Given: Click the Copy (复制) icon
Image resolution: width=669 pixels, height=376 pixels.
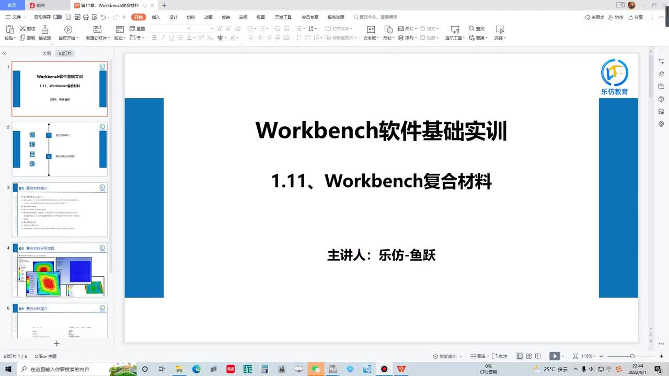Looking at the screenshot, I should (22, 38).
